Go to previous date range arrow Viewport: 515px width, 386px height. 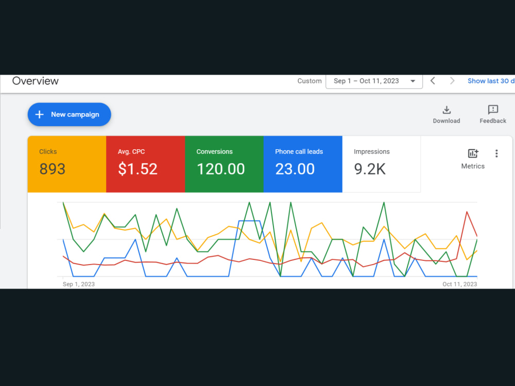click(433, 81)
